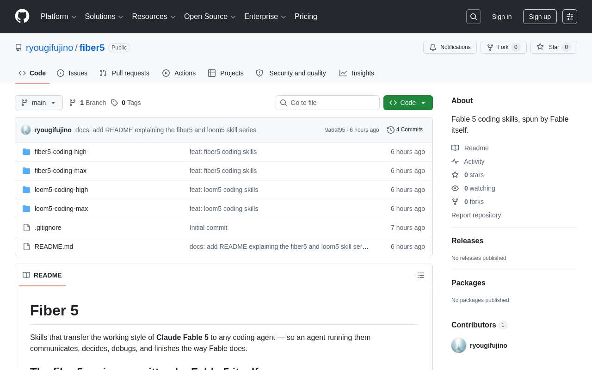The width and height of the screenshot is (592, 370).
Task: Click the star icon beside 0 stars
Action: click(455, 175)
